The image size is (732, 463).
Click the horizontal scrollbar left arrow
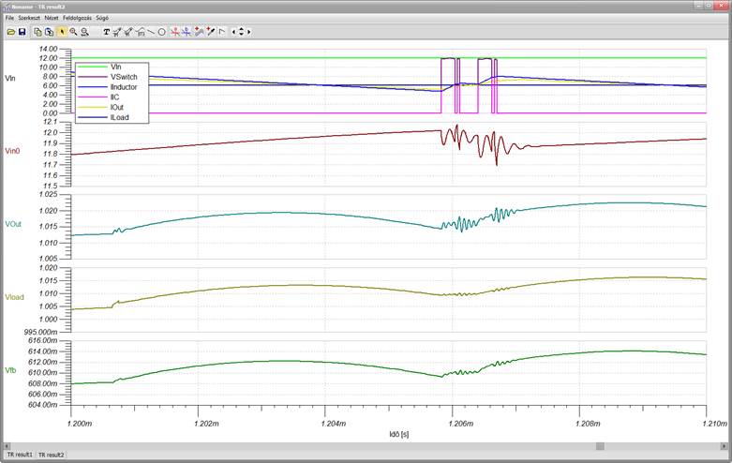(7, 447)
